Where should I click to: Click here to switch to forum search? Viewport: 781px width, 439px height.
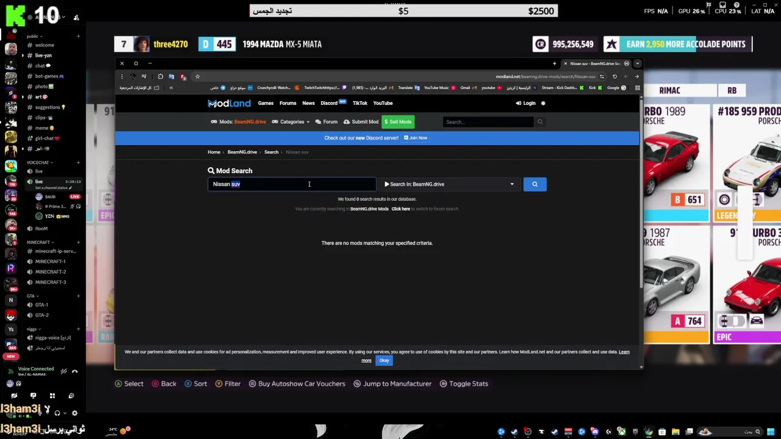pyautogui.click(x=401, y=209)
